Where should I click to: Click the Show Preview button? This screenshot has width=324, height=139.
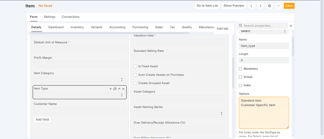234,6
